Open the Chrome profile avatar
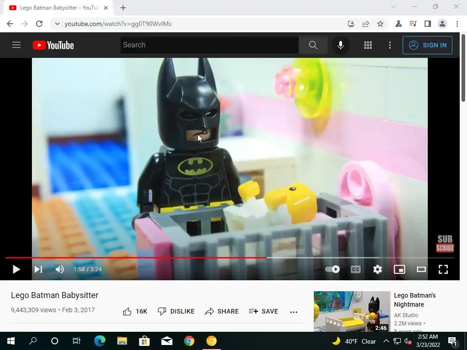The height and width of the screenshot is (350, 467). pyautogui.click(x=442, y=24)
